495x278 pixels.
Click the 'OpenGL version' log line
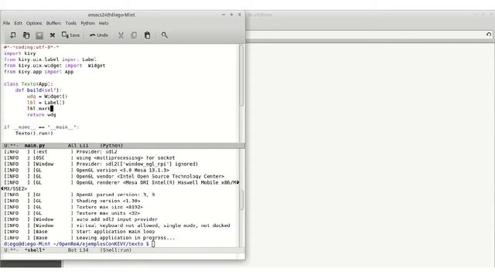click(87, 170)
